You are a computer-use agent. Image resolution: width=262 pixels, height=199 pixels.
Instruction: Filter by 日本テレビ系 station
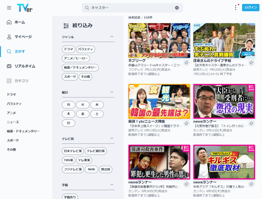73,151
